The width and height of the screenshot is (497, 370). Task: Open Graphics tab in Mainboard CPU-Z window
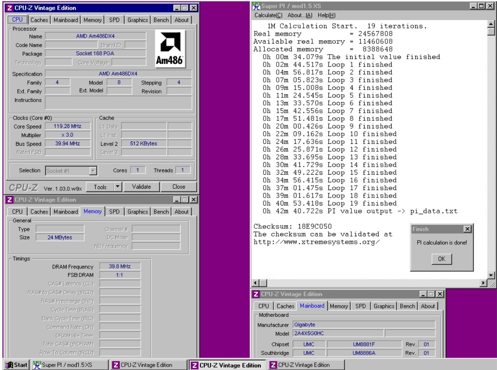[x=384, y=306]
